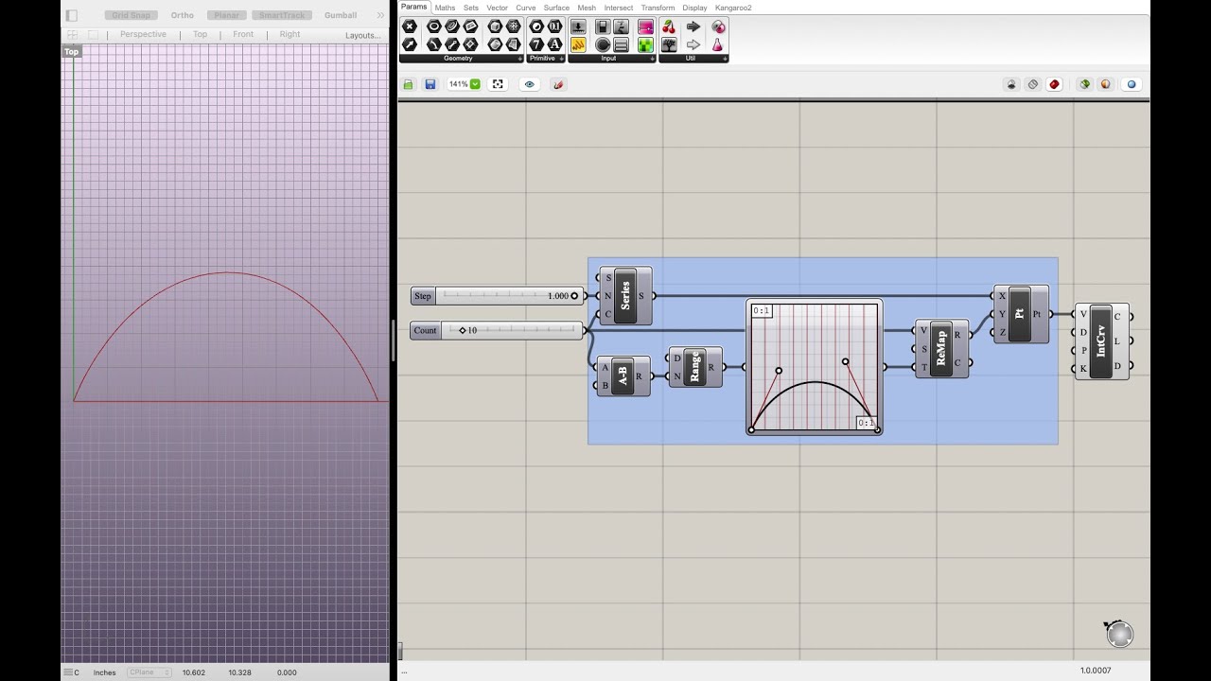The height and width of the screenshot is (681, 1211).
Task: Toggle preview selected objects only green icon
Action: coord(1085,84)
